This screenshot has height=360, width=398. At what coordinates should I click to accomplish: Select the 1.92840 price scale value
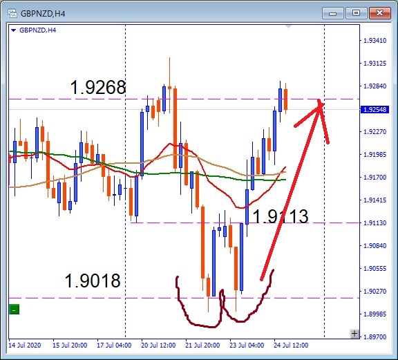pyautogui.click(x=375, y=86)
